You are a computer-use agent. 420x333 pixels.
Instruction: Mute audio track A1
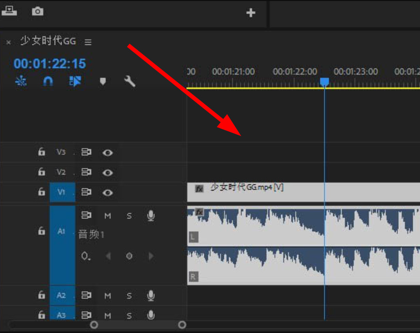(x=108, y=216)
